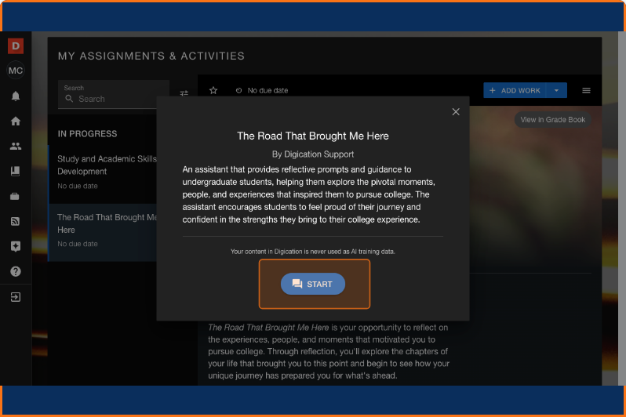Click the magnifier icon in search box
626x417 pixels.
(x=69, y=99)
